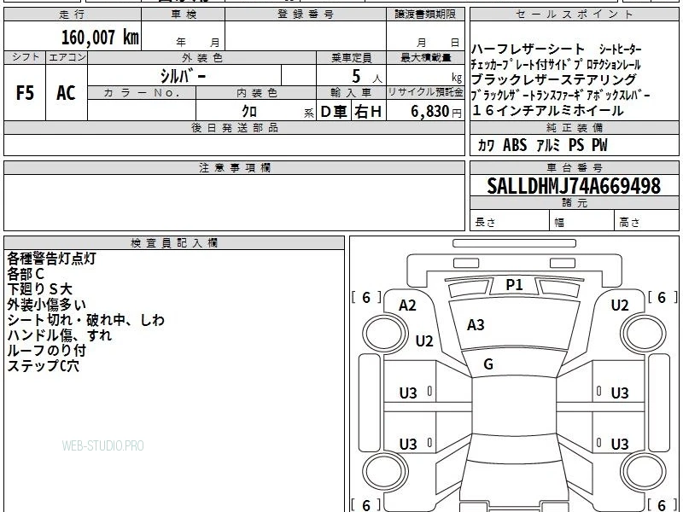The height and width of the screenshot is (512, 683).
Task: Select the セールスポイント header
Action: pos(574,15)
